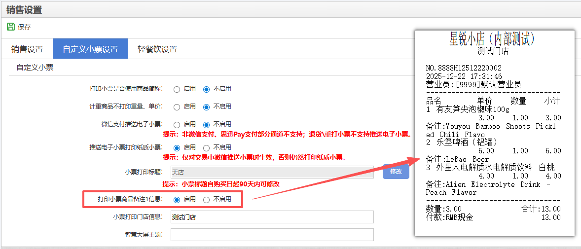Select 启用 for 推送电子小票打印纸质小票
The image size is (581, 249).
(x=177, y=147)
